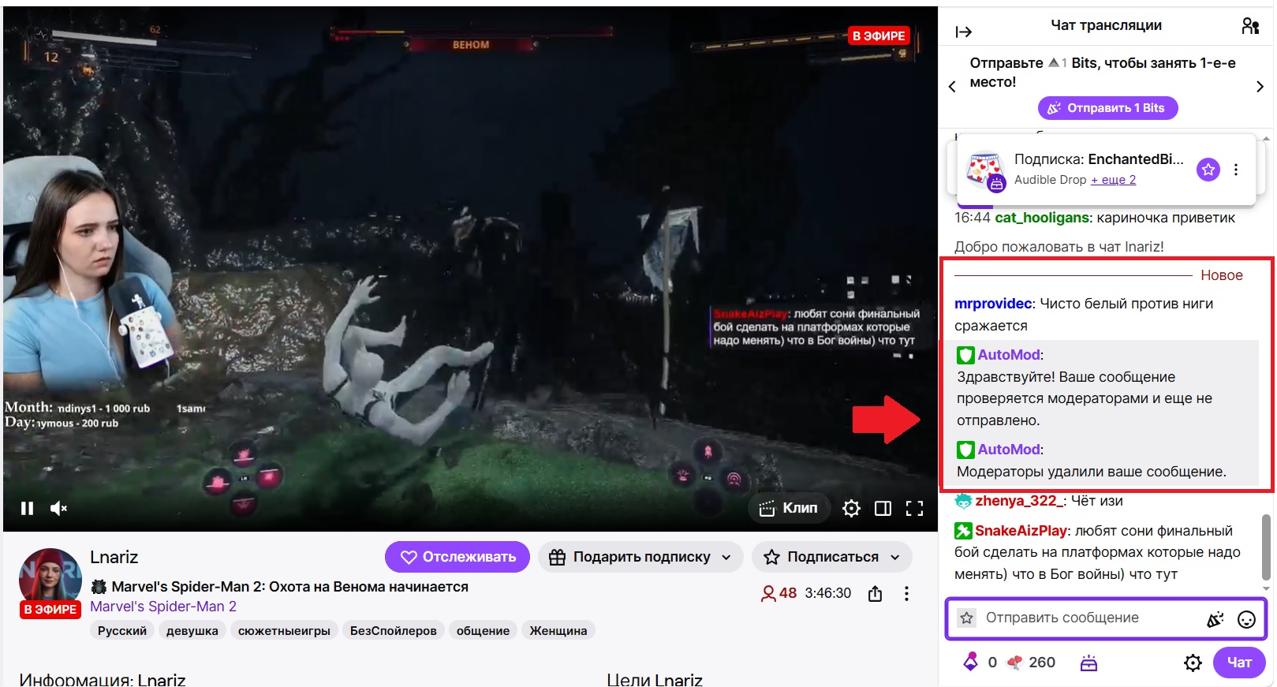
Task: Click the heading Информация: Lnariz
Action: point(103,679)
